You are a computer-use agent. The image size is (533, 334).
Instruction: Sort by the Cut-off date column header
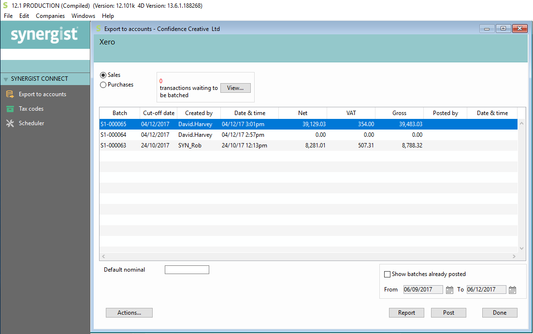tap(158, 113)
